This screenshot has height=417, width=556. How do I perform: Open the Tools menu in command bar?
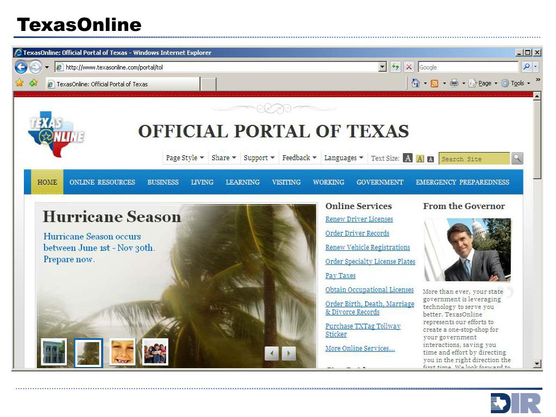tap(516, 83)
